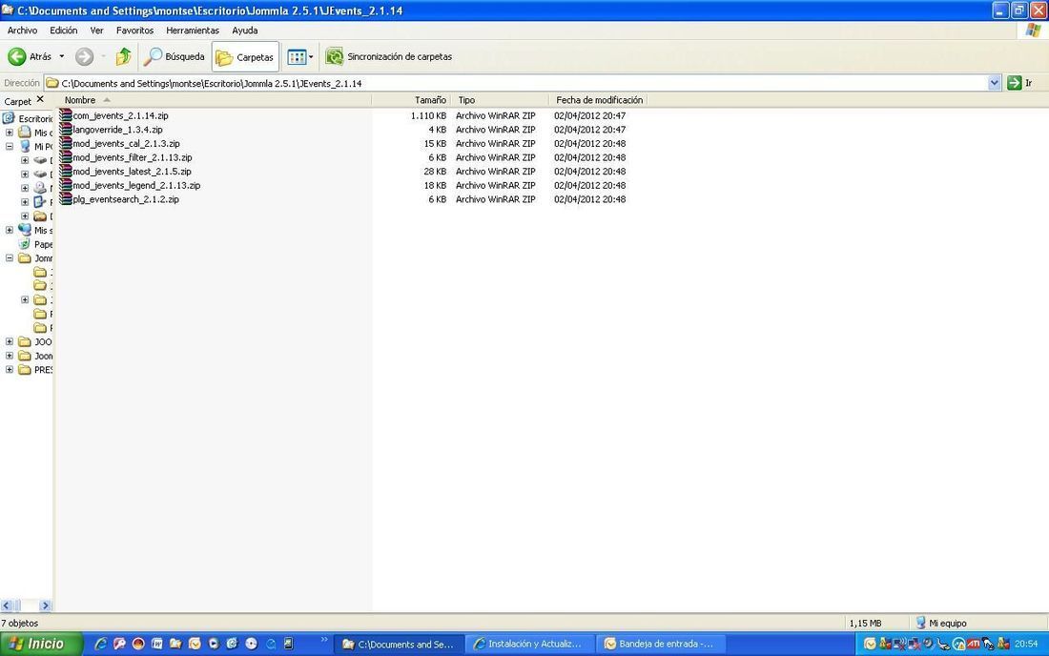The image size is (1049, 656).
Task: Select the Escritorio desktop tree icon
Action: tap(9, 118)
